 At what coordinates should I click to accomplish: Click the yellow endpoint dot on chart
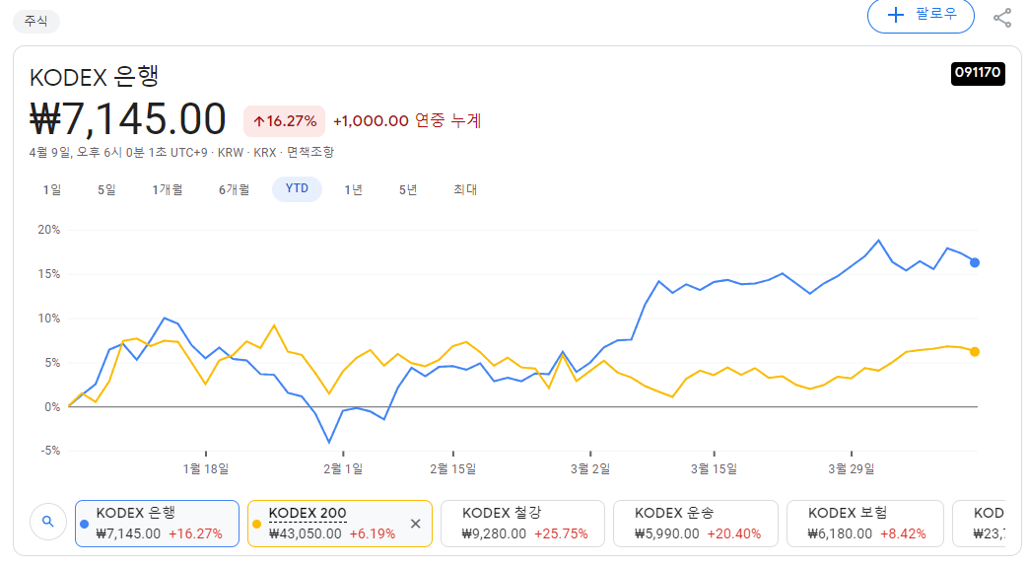(x=975, y=352)
